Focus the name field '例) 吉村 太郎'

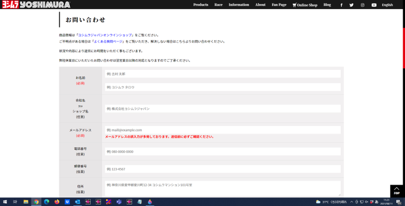[223, 74]
